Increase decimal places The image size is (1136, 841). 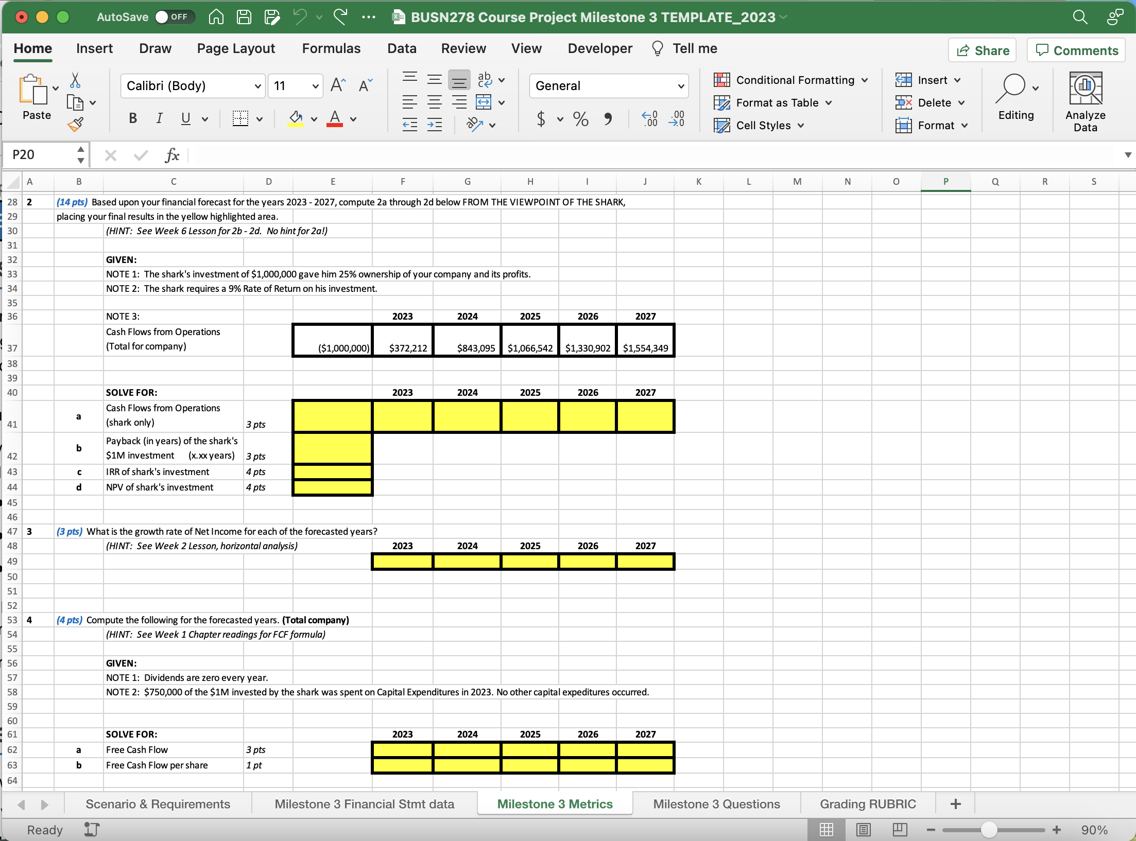coord(649,119)
